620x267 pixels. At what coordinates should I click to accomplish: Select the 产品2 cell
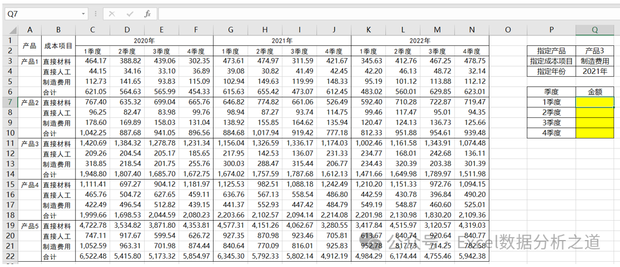tap(29, 102)
